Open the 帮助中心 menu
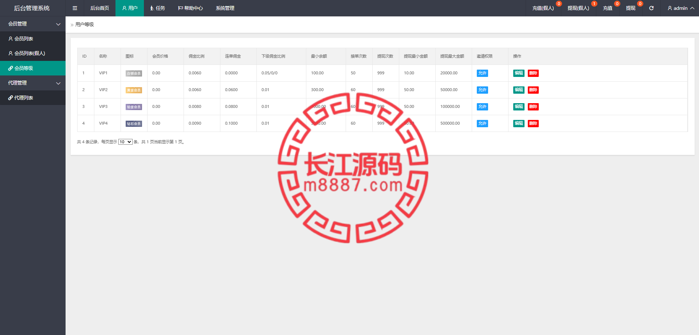699x335 pixels. tap(190, 8)
